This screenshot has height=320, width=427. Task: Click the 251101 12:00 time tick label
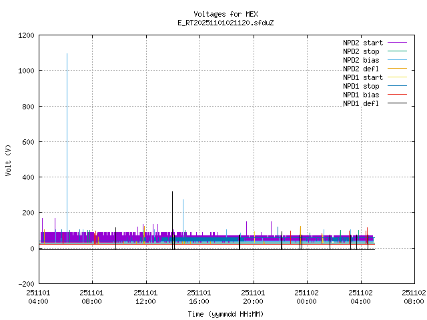point(145,297)
